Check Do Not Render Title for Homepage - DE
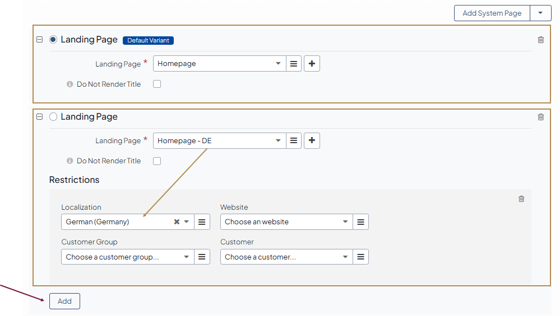Screen dimensions: 560x316 (x=157, y=161)
